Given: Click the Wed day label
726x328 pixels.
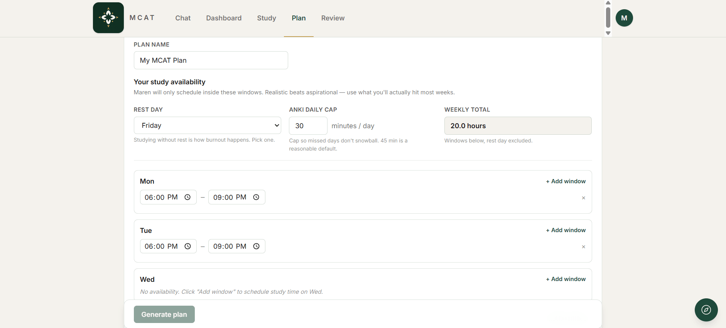Looking at the screenshot, I should (x=147, y=279).
